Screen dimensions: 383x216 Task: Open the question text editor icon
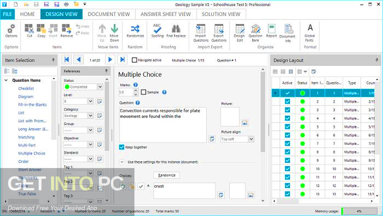pyautogui.click(x=212, y=139)
